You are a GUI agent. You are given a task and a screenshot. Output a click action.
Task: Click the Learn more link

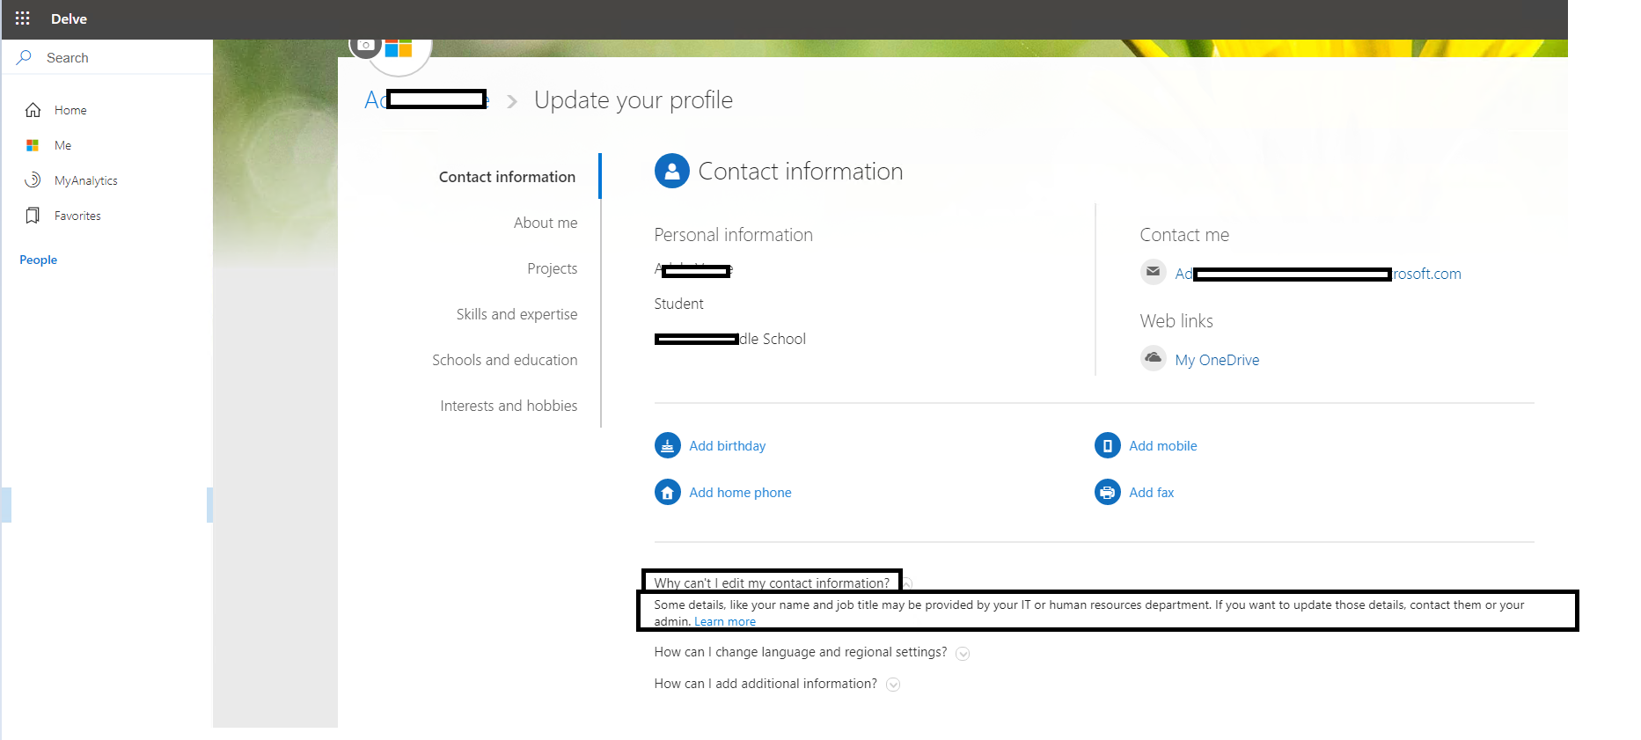[725, 621]
